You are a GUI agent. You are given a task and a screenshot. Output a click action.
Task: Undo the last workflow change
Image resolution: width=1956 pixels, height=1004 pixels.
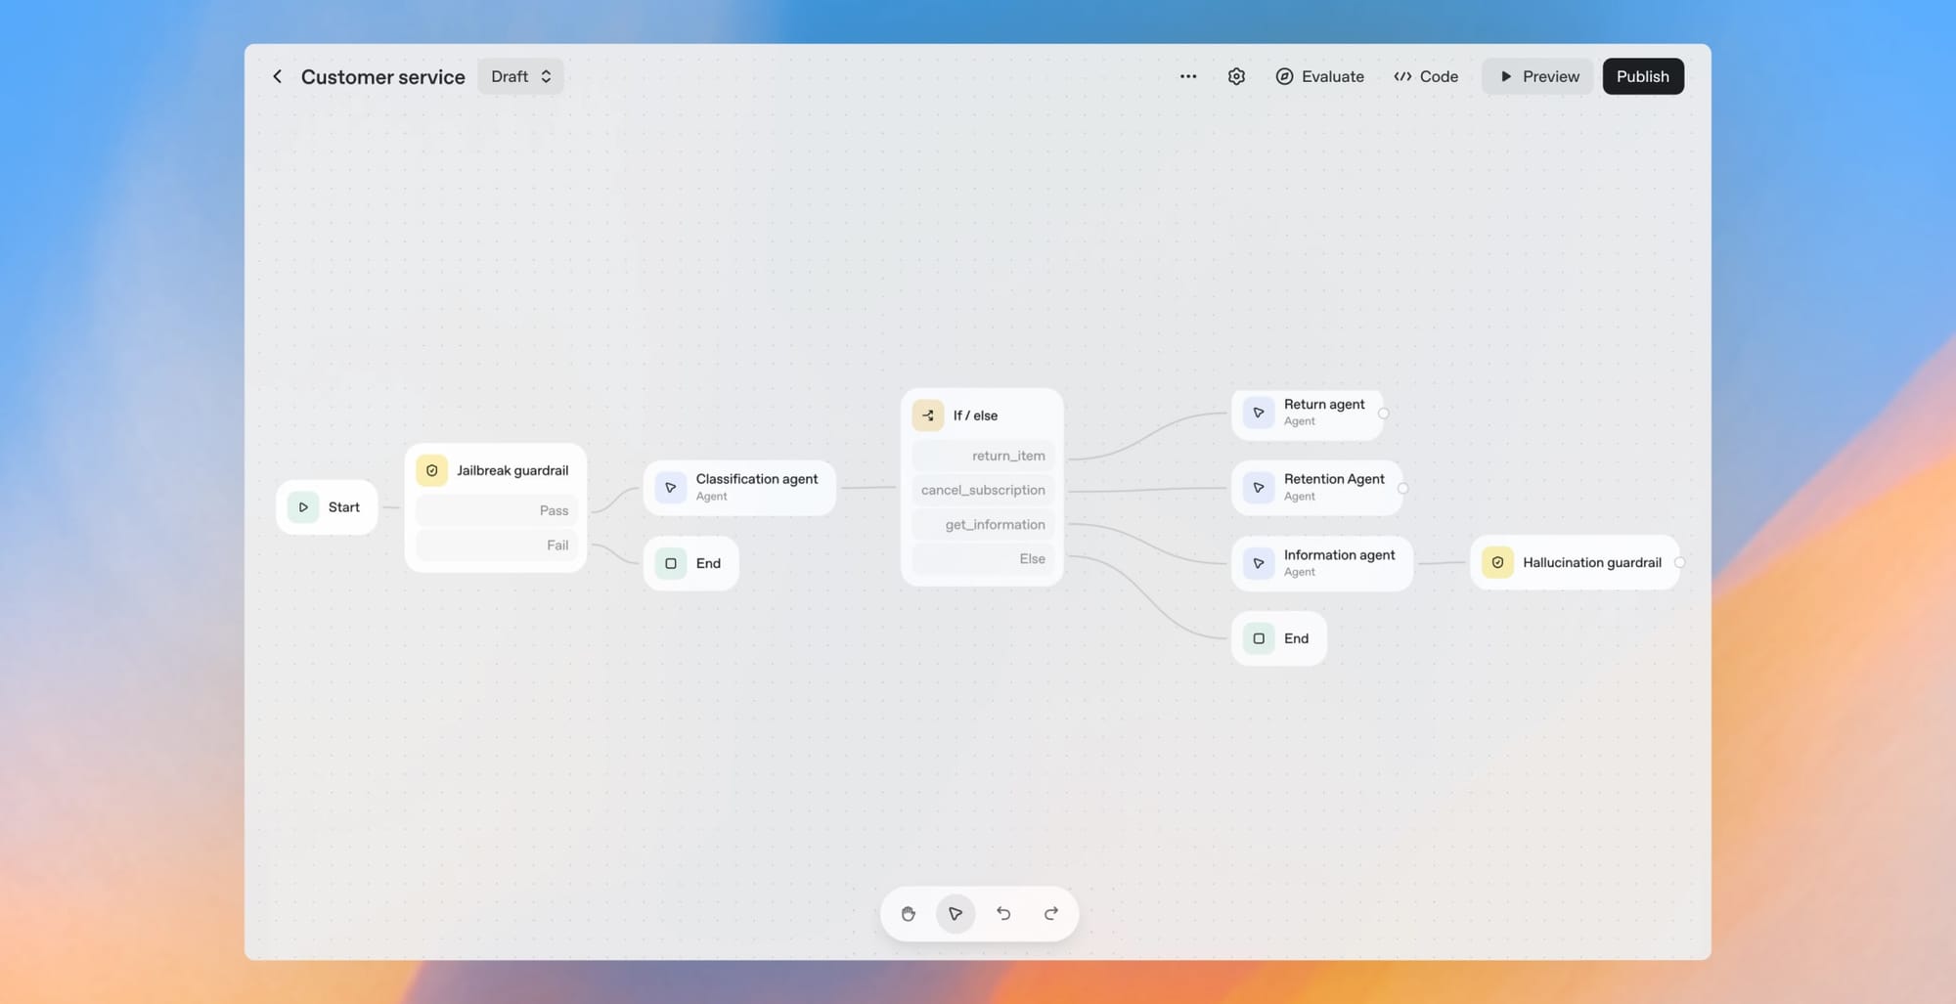click(1003, 914)
